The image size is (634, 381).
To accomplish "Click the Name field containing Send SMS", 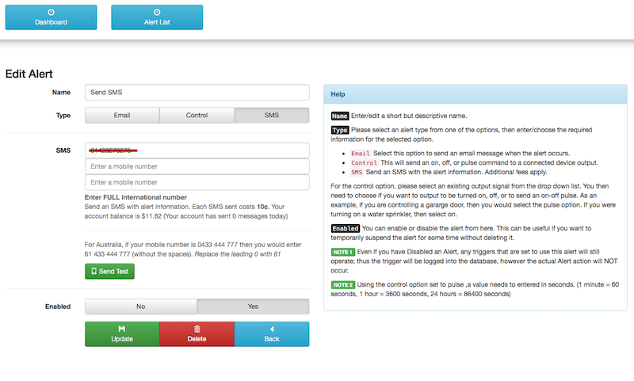I will [197, 92].
